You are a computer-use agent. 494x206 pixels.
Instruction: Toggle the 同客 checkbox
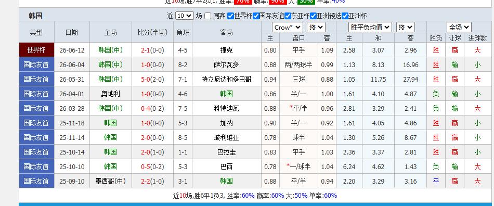pos(207,16)
